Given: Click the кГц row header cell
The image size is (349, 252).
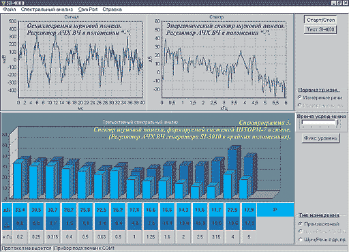Looking at the screenshot, I should 7,237.
